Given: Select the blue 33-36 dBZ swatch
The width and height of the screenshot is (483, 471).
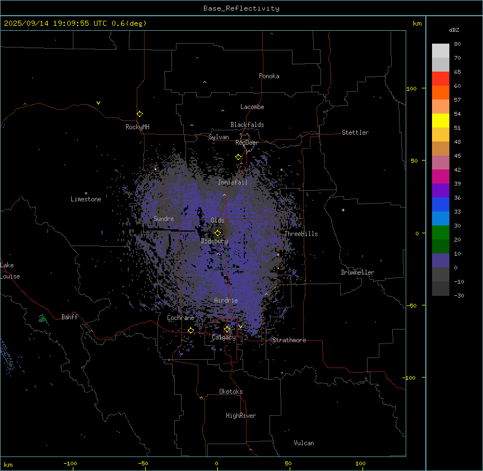Looking at the screenshot, I should (440, 204).
